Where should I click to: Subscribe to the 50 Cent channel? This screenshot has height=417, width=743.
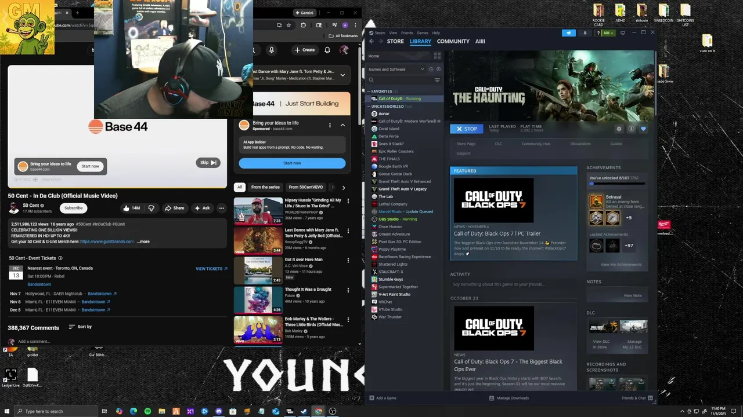pos(73,208)
